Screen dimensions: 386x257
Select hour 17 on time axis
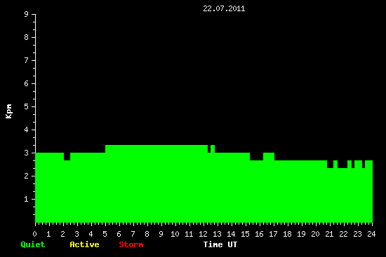tap(273, 234)
